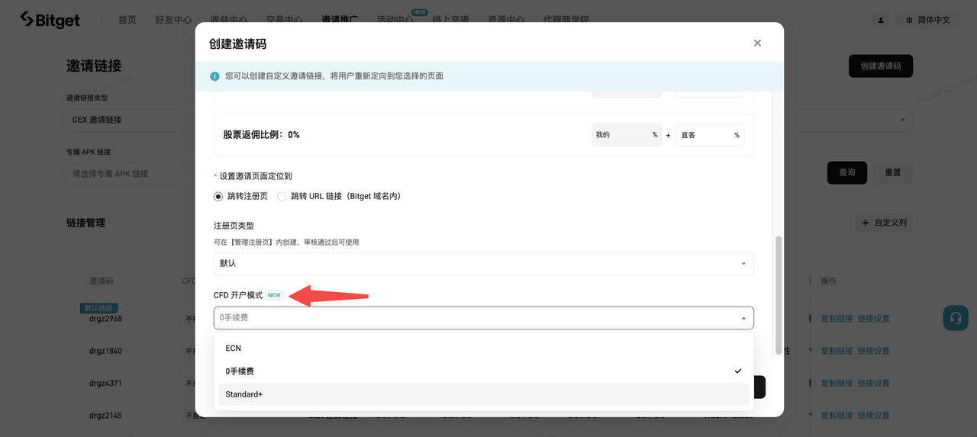Close the 创建邀请码 dialog
This screenshot has width=977, height=437.
757,43
